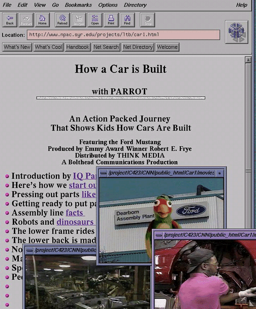Click the Stop loading button
Screen dimensions: 256x309
point(147,20)
